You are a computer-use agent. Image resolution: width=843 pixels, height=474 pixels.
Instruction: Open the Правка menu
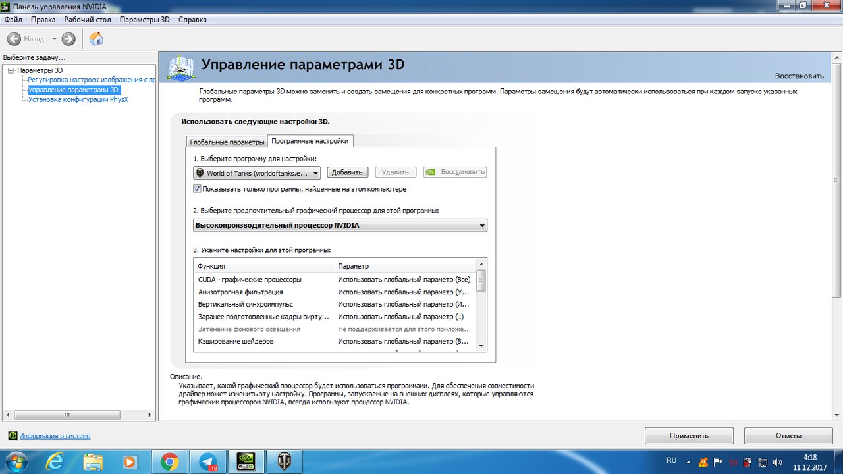[43, 20]
